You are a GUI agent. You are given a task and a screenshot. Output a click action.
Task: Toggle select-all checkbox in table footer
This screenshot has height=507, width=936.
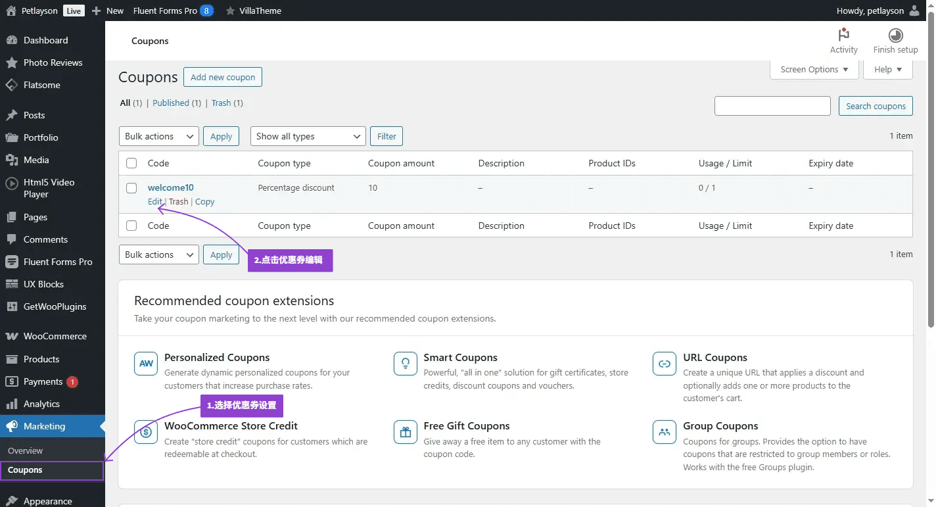tap(131, 226)
